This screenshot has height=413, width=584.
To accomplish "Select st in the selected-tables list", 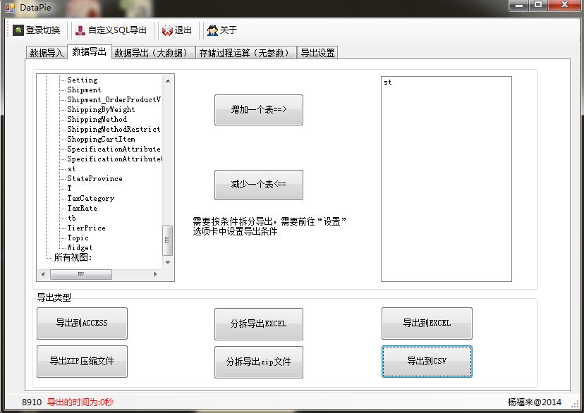I will click(x=388, y=82).
